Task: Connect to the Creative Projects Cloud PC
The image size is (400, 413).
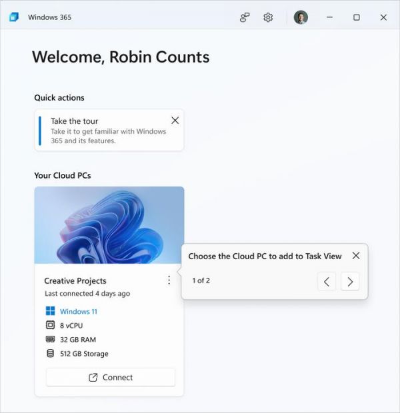Action: [111, 377]
